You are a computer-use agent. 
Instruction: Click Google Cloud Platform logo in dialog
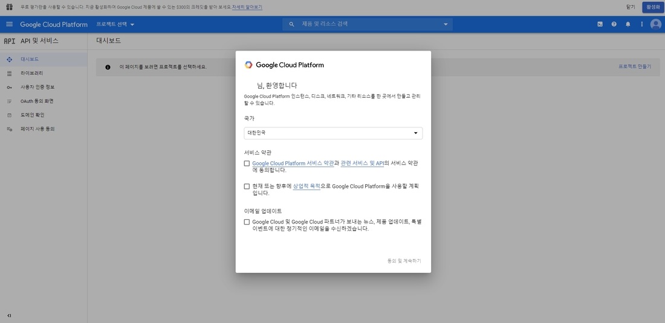point(284,65)
